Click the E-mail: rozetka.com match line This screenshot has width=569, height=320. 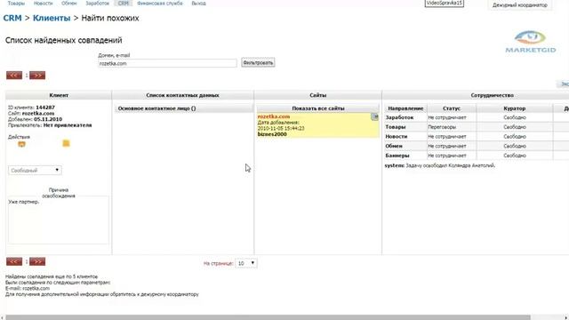coord(28,288)
